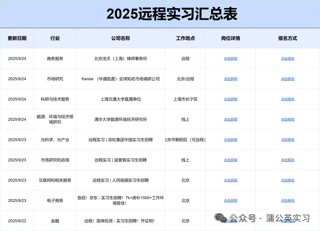Open 点击获取 in the 益普索 row

pyautogui.click(x=231, y=160)
